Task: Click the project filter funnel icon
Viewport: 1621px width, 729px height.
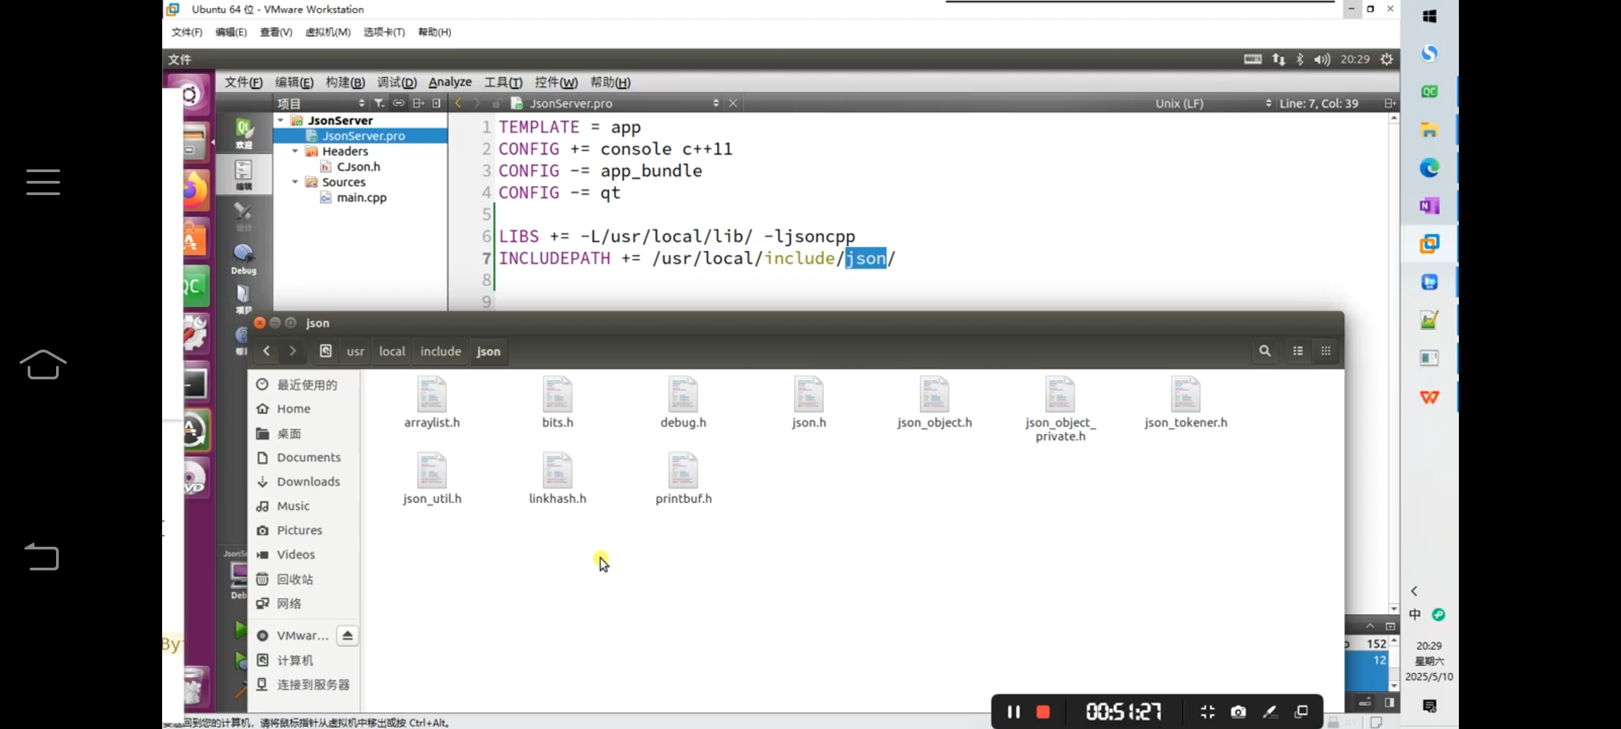Action: [380, 103]
